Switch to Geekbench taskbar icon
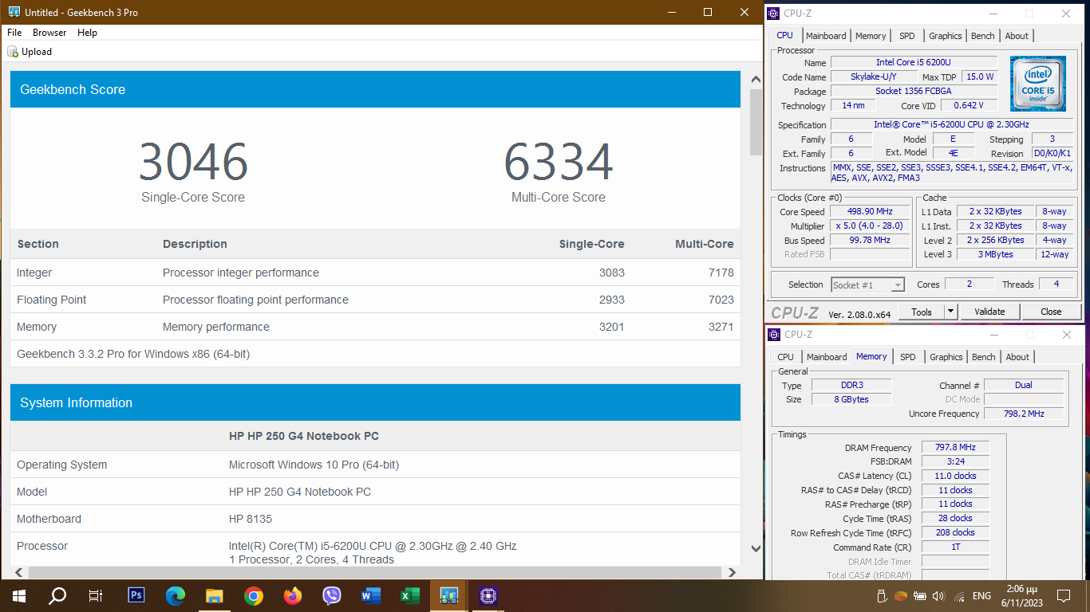The image size is (1090, 612). [448, 595]
